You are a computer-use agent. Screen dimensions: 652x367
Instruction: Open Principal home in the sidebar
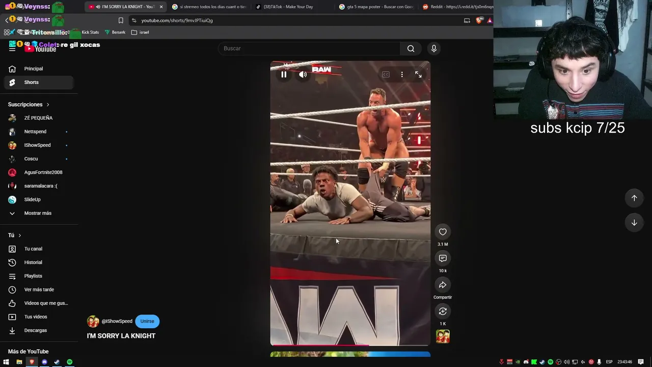(x=39, y=69)
